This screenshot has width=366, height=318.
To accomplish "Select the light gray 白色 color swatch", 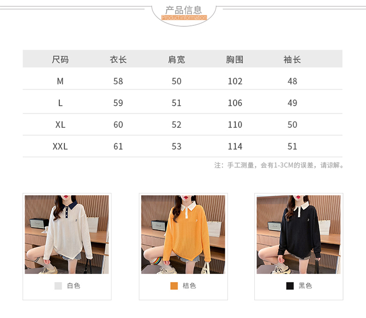I will [x=58, y=286].
